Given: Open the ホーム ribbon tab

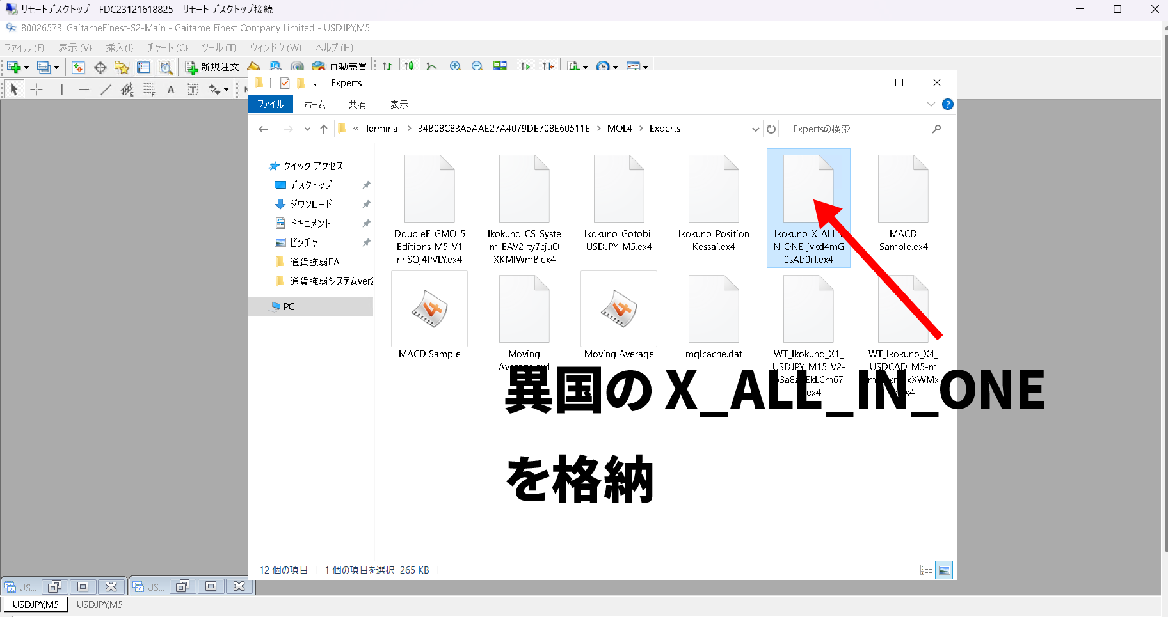Looking at the screenshot, I should pyautogui.click(x=314, y=104).
